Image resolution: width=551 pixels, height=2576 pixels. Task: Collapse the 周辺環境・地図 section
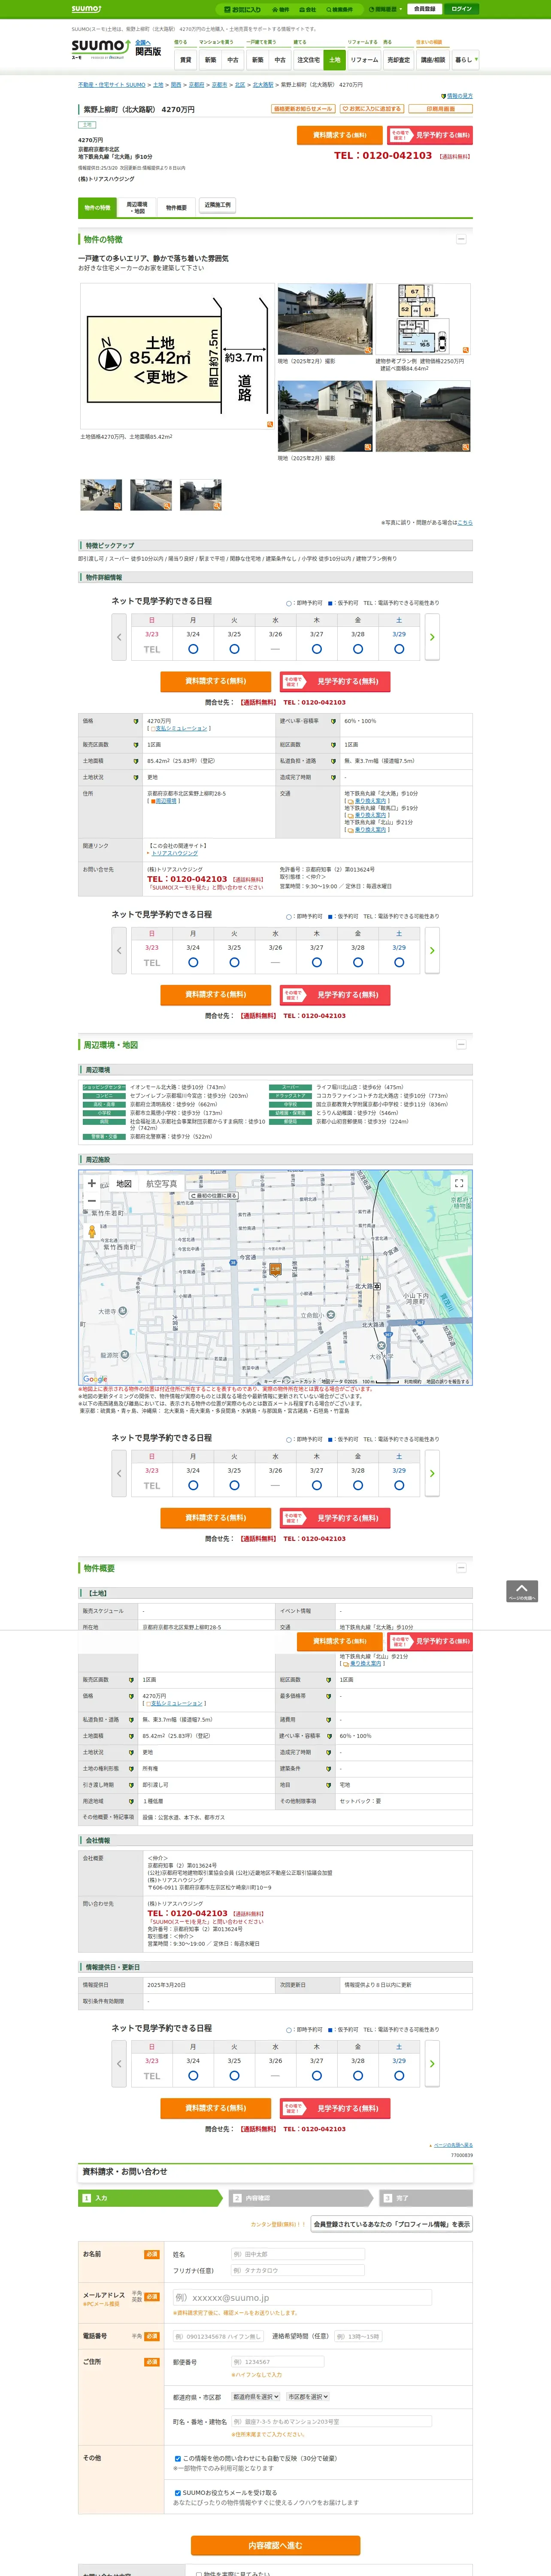coord(461,1044)
